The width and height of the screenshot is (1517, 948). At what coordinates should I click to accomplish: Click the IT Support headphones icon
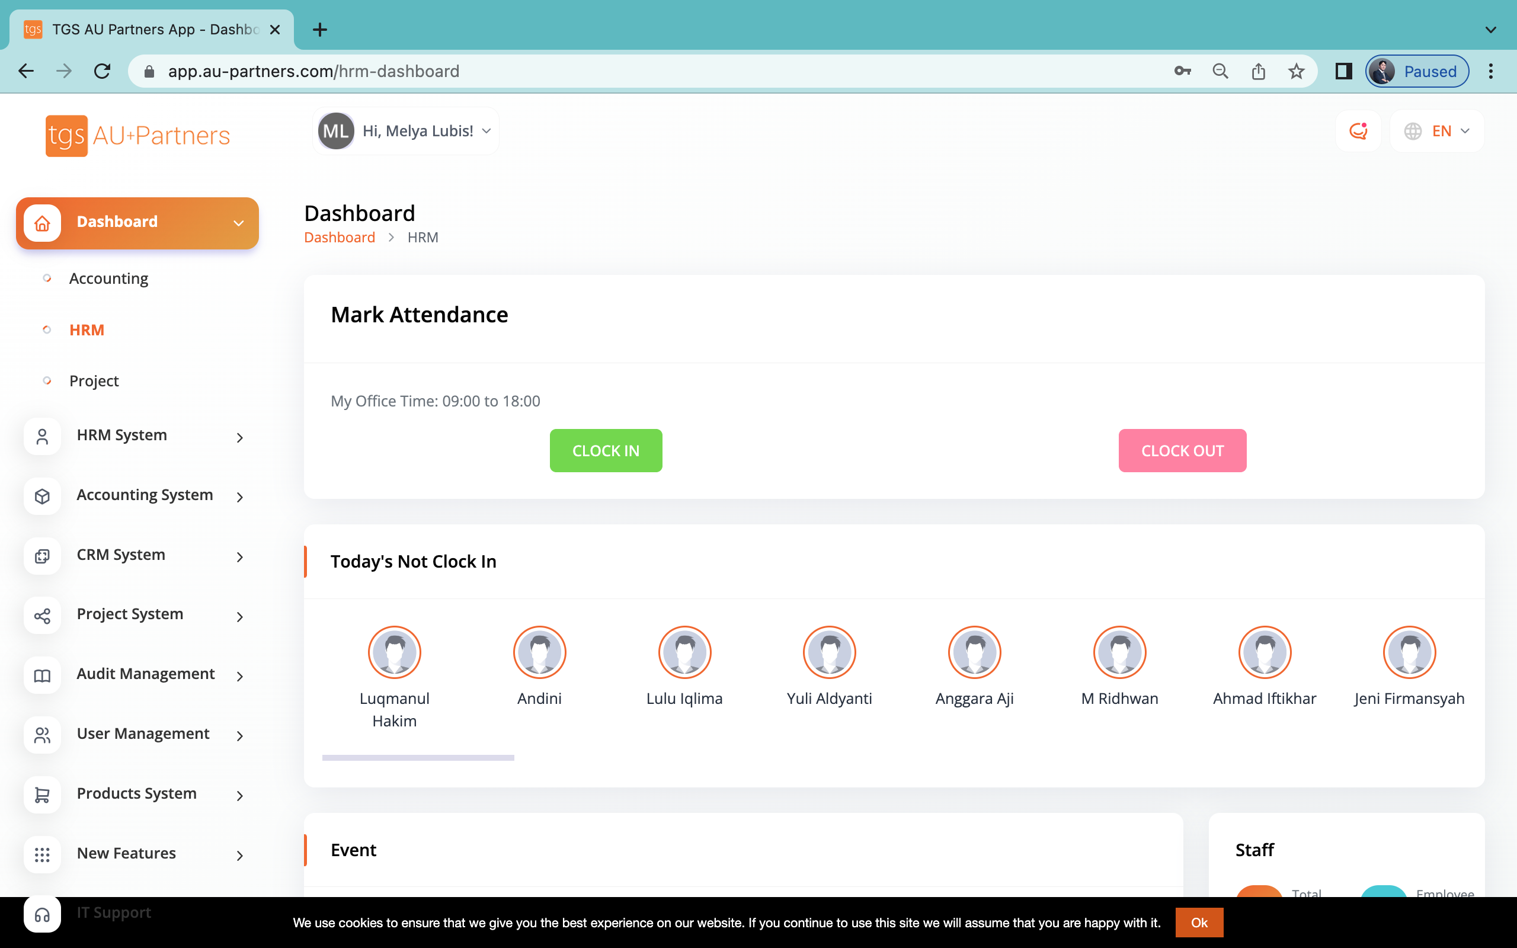(42, 915)
